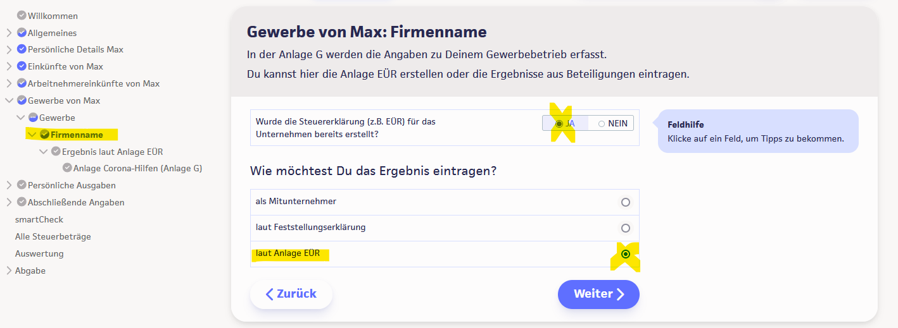Open the smartCheck menu entry
The width and height of the screenshot is (898, 328).
tap(39, 219)
